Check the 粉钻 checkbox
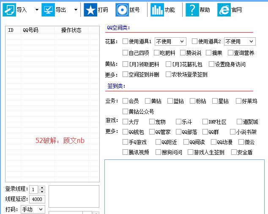The image size is (268, 214). pos(192,101)
